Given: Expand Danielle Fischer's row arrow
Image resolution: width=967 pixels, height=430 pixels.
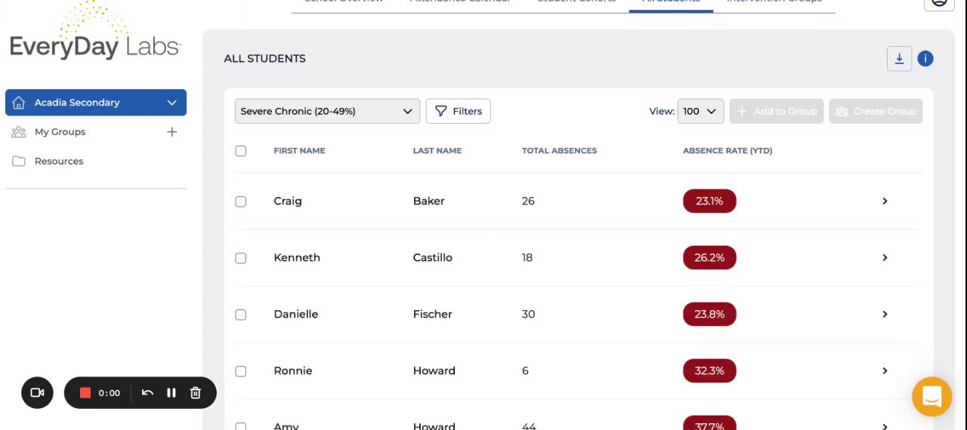Looking at the screenshot, I should pos(885,314).
